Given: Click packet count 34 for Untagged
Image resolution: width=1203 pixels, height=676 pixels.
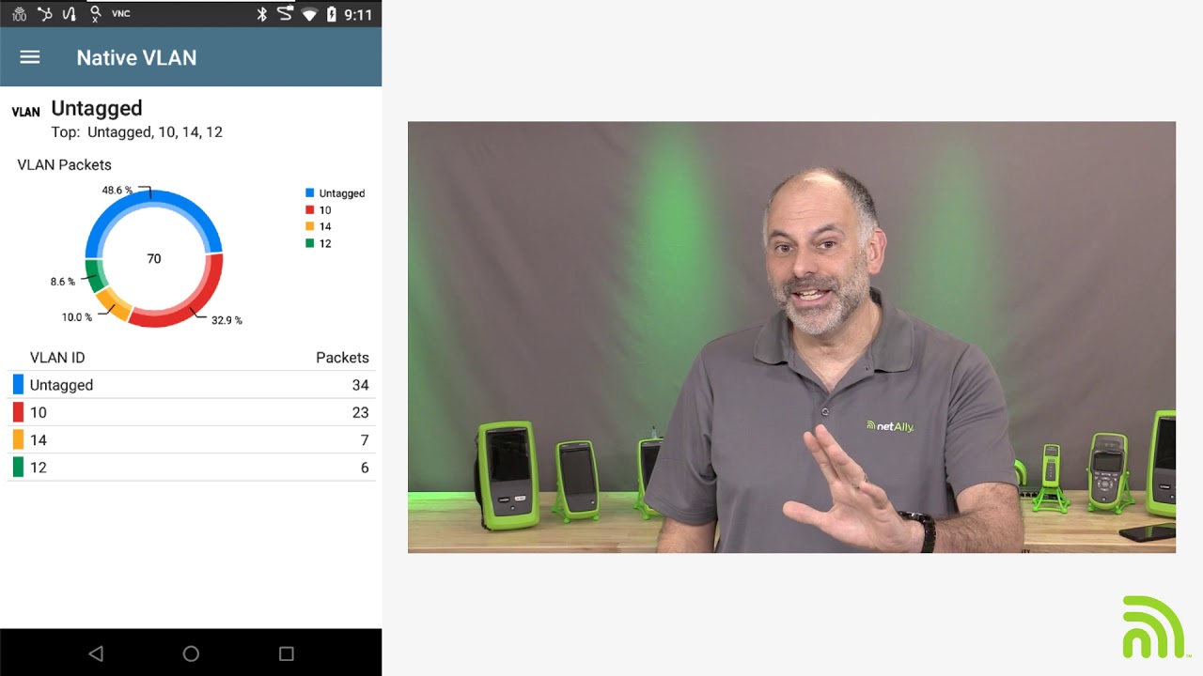Looking at the screenshot, I should point(360,385).
